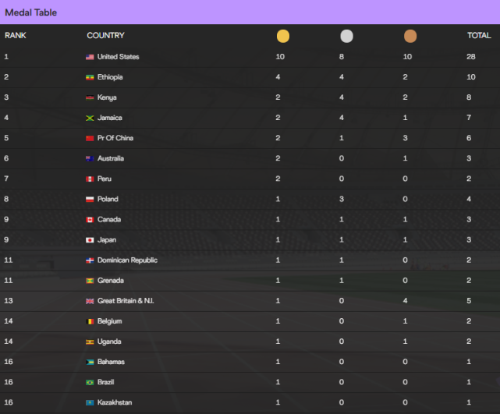
Task: Click the Jamaica flag icon
Action: (90, 118)
